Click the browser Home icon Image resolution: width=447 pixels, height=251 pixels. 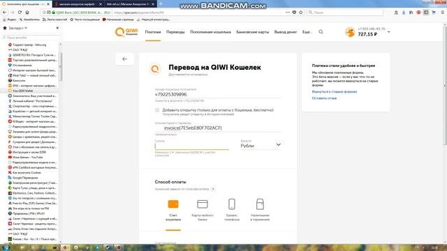27,13
